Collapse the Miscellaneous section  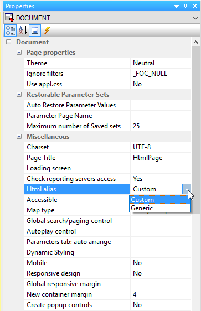(x=19, y=137)
